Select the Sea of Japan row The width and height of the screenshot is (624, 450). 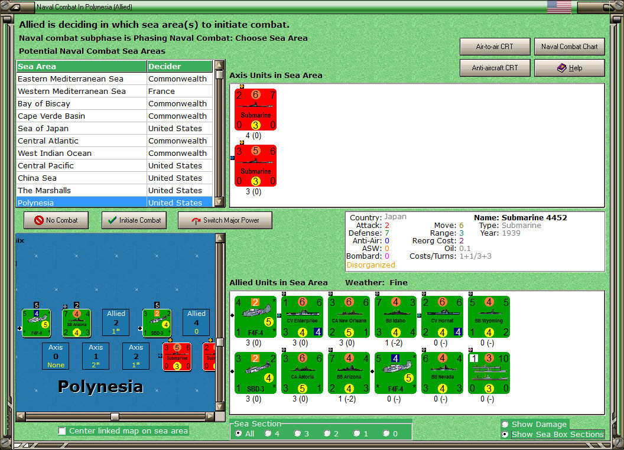coord(114,129)
